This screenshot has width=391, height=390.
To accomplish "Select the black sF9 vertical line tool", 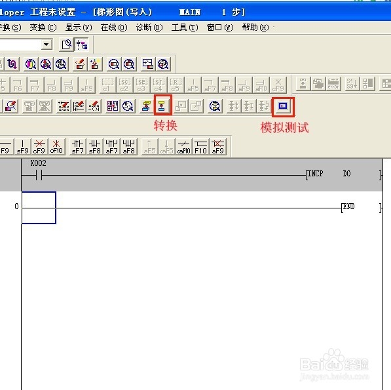I will [22, 147].
